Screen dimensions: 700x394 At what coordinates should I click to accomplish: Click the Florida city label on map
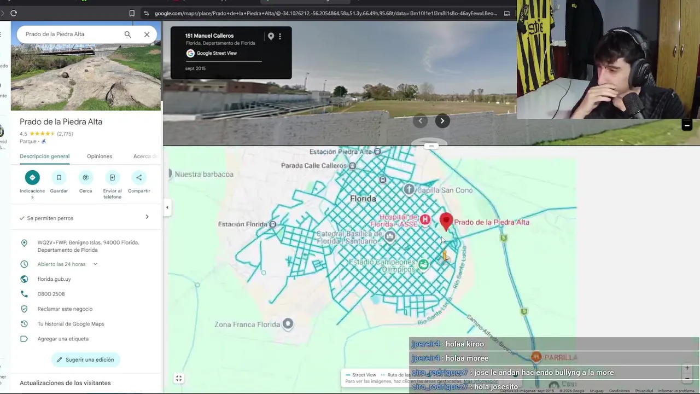tap(363, 199)
